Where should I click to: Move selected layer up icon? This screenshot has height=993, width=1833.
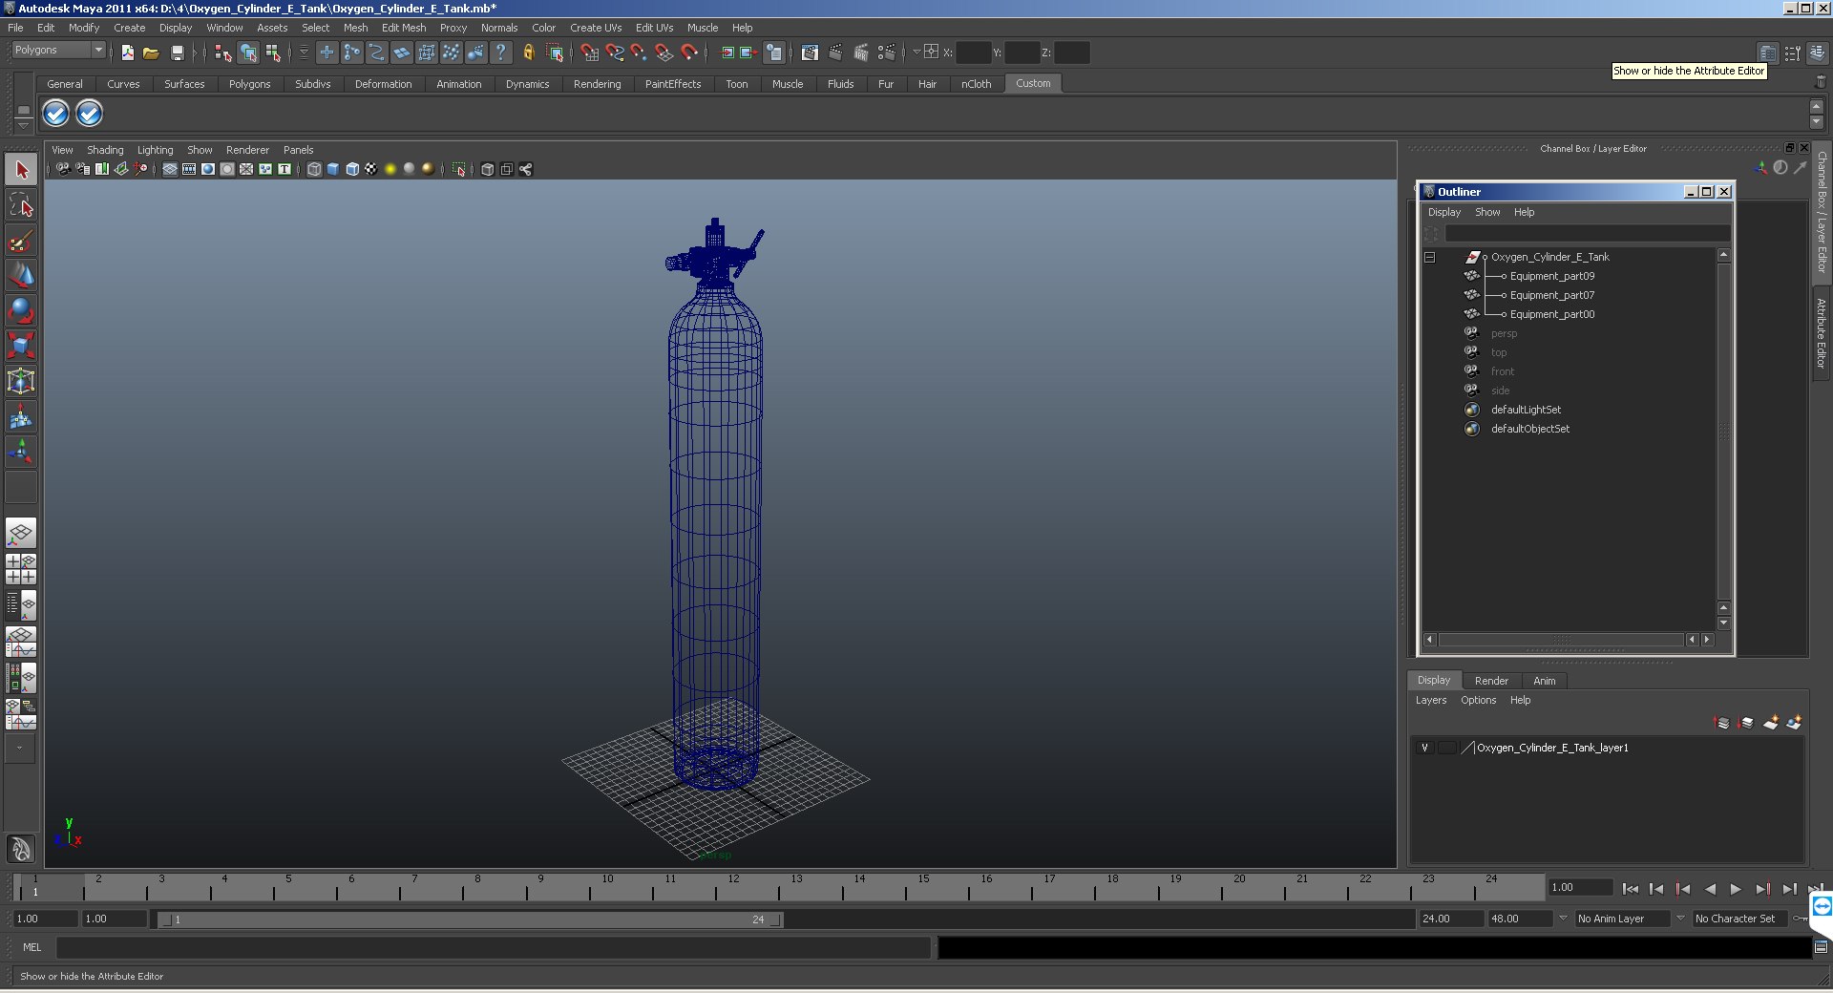(1722, 723)
